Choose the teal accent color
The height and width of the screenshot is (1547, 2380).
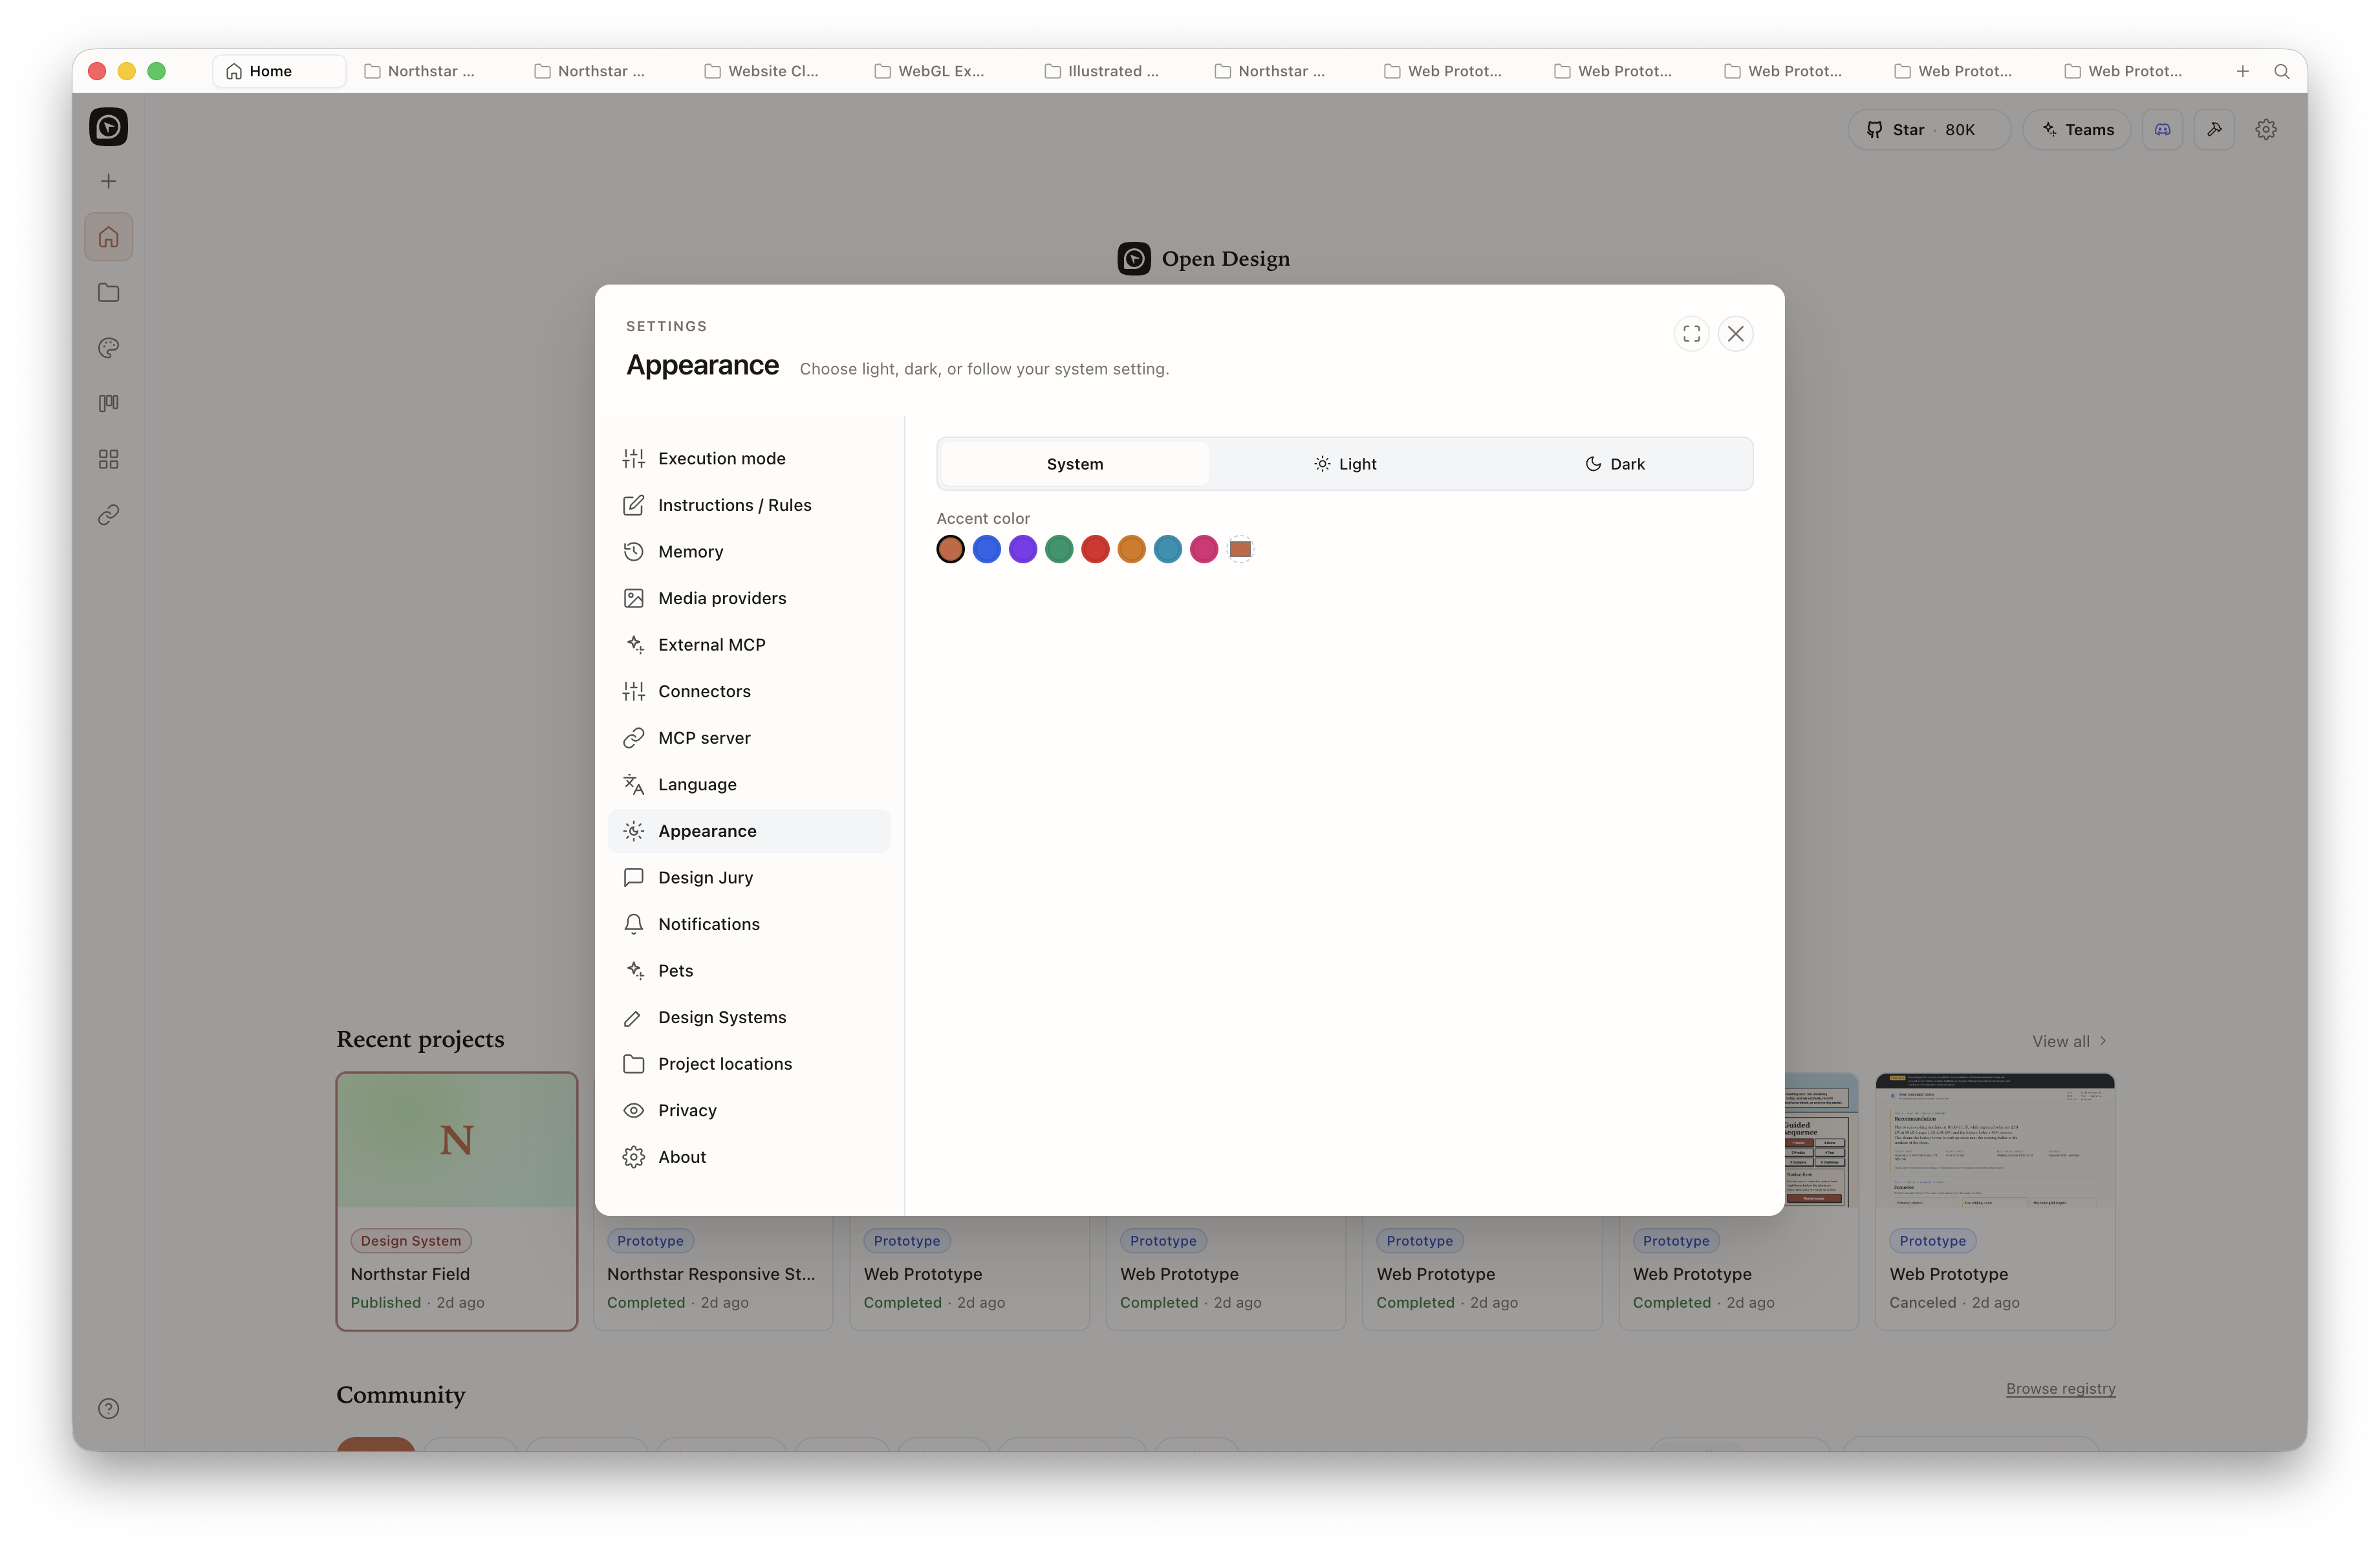point(1168,549)
